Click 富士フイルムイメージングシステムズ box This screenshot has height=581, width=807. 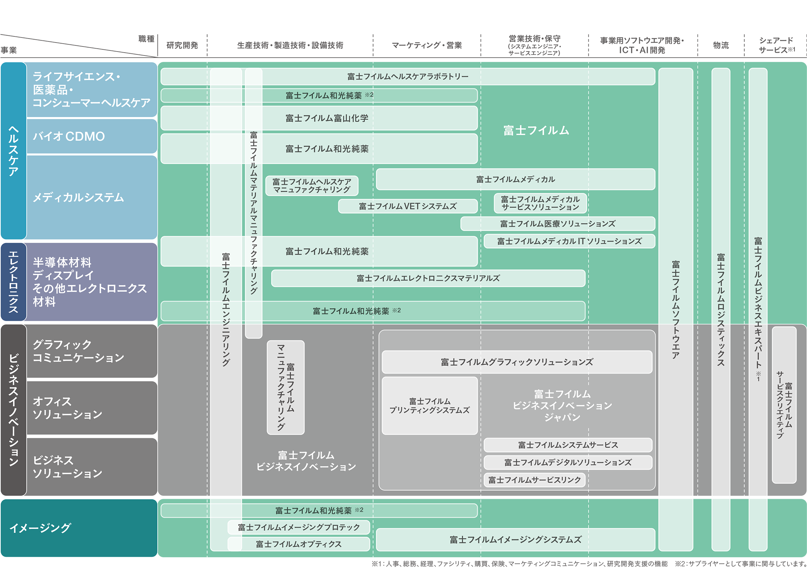point(516,540)
